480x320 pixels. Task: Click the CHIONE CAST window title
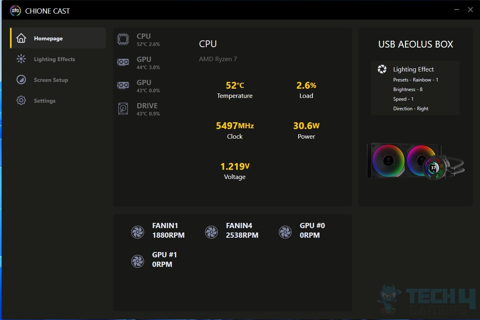point(48,11)
